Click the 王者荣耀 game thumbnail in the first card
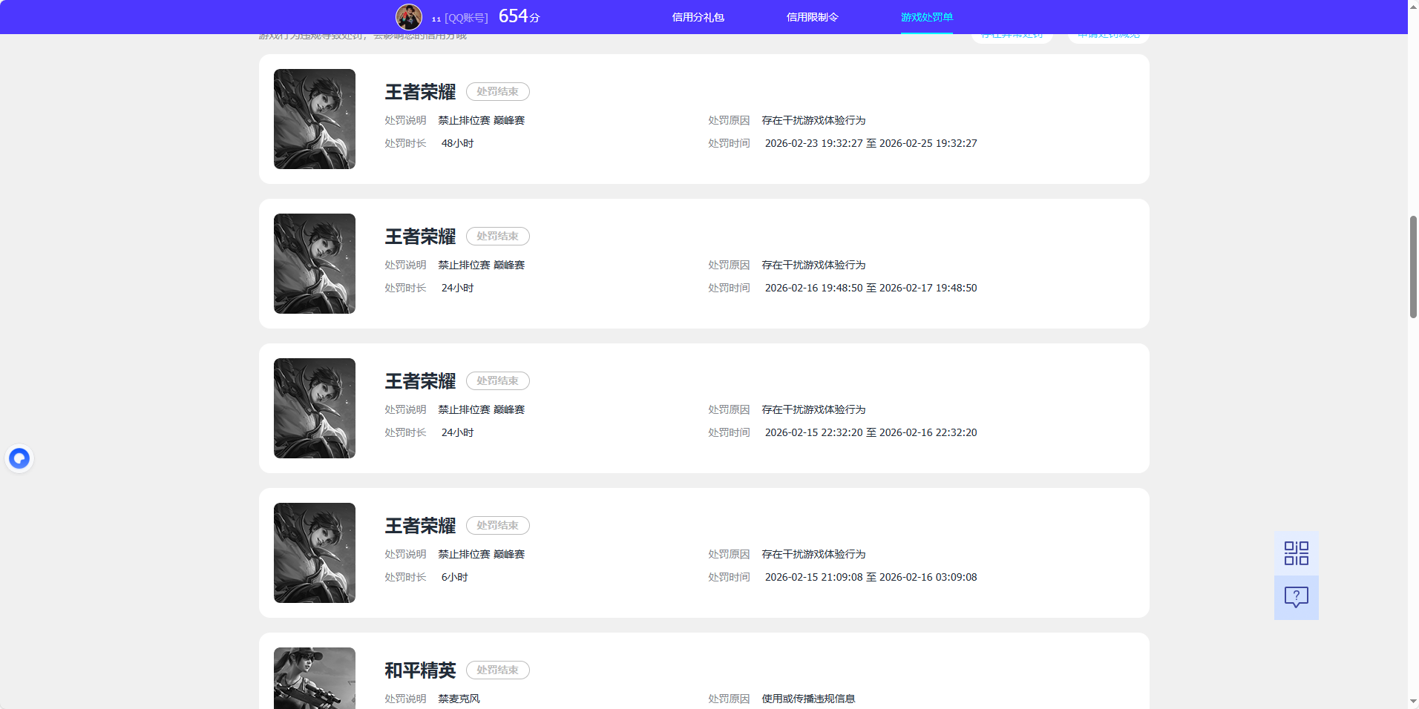The image size is (1419, 709). (314, 119)
